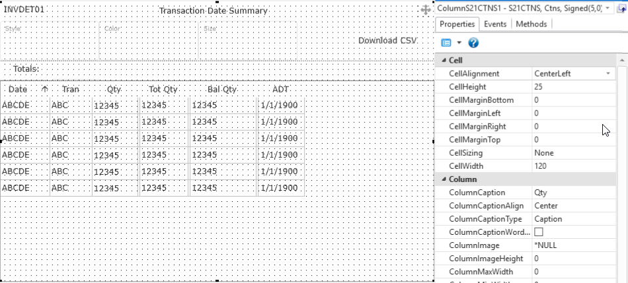Click the icon right of the object selector

click(623, 10)
